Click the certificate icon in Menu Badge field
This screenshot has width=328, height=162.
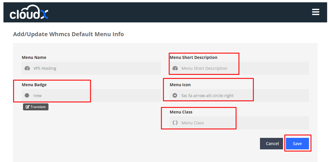[27, 96]
